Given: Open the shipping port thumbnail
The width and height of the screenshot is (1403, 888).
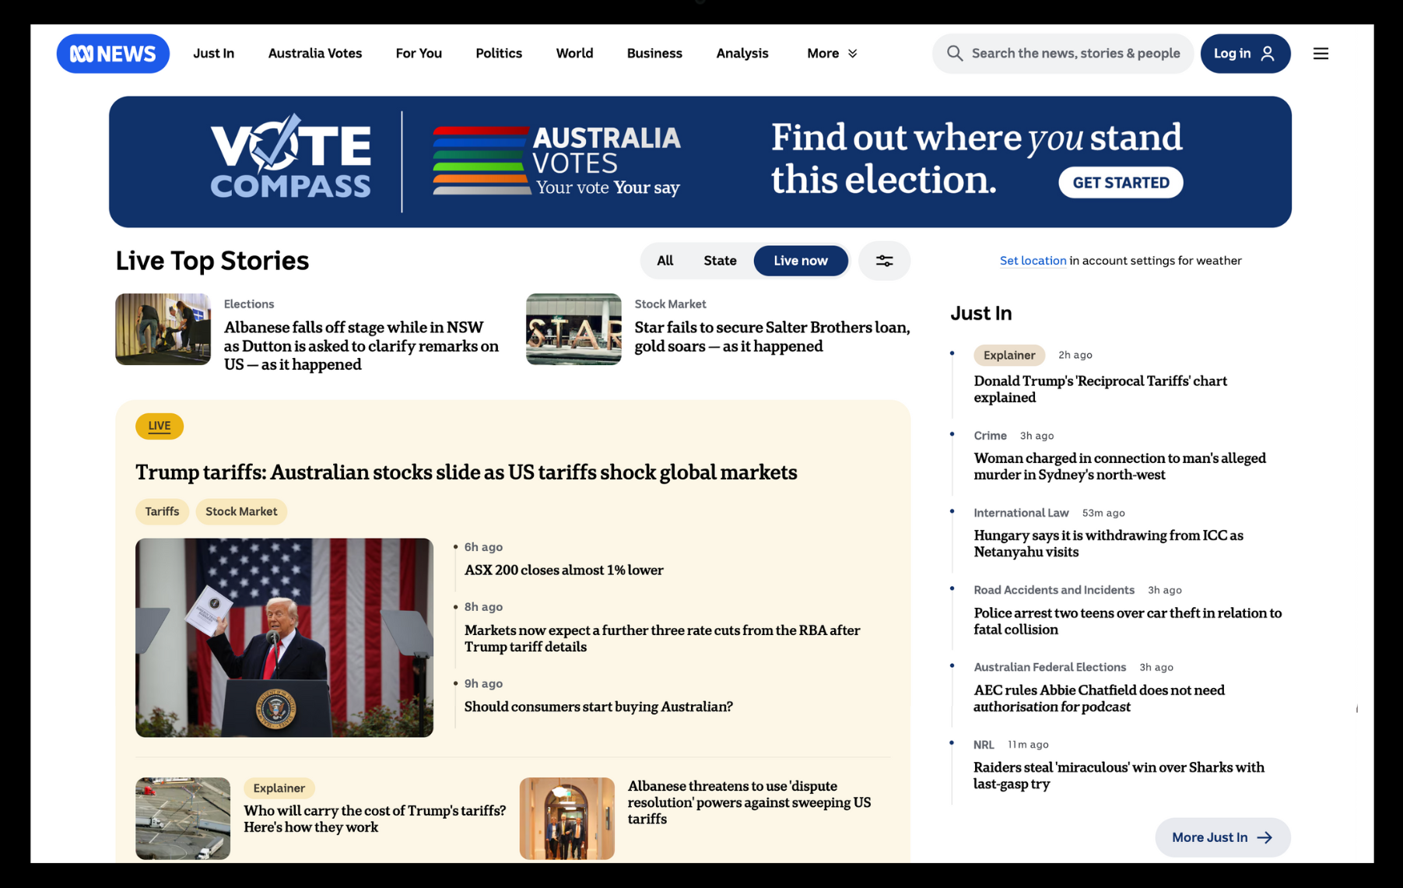Looking at the screenshot, I should (x=183, y=819).
